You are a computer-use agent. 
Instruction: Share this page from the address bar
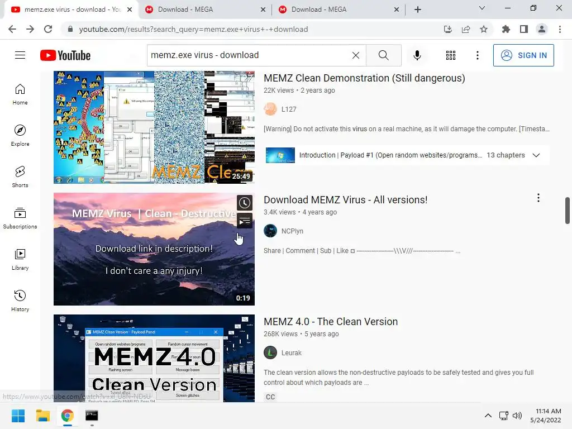coord(466,29)
